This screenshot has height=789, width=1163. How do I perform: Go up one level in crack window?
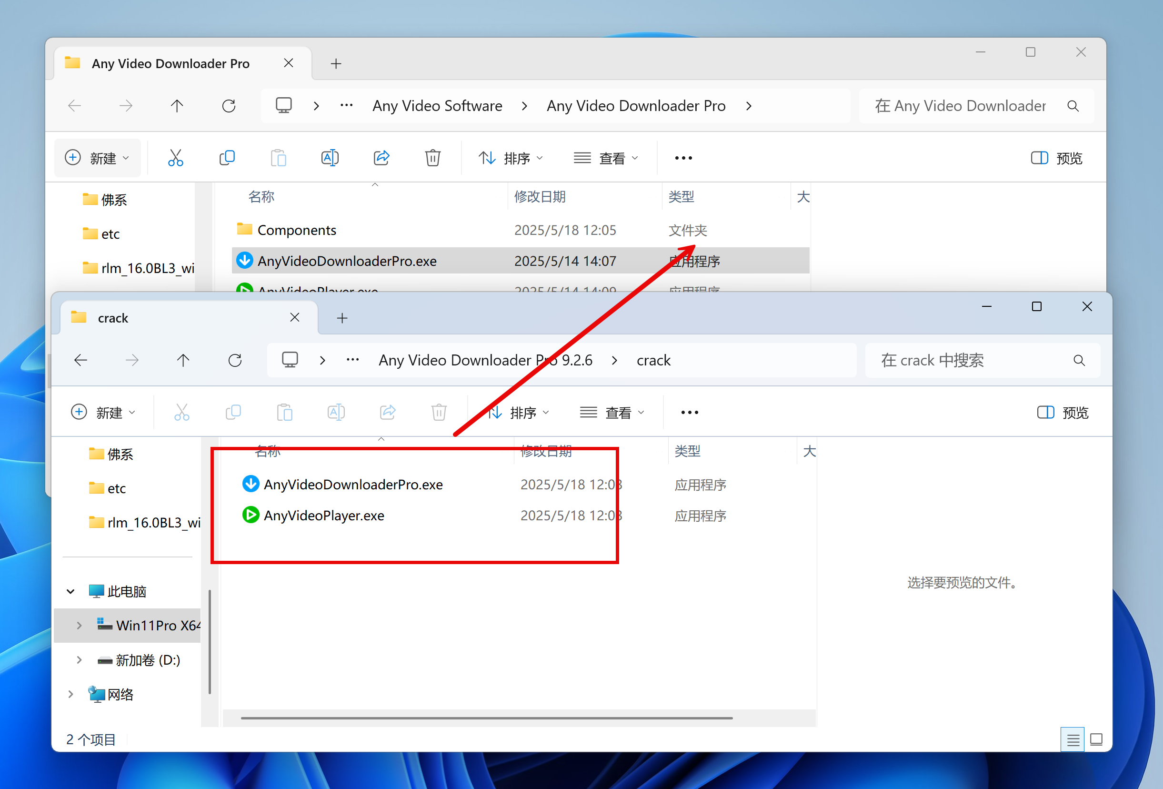[183, 361]
